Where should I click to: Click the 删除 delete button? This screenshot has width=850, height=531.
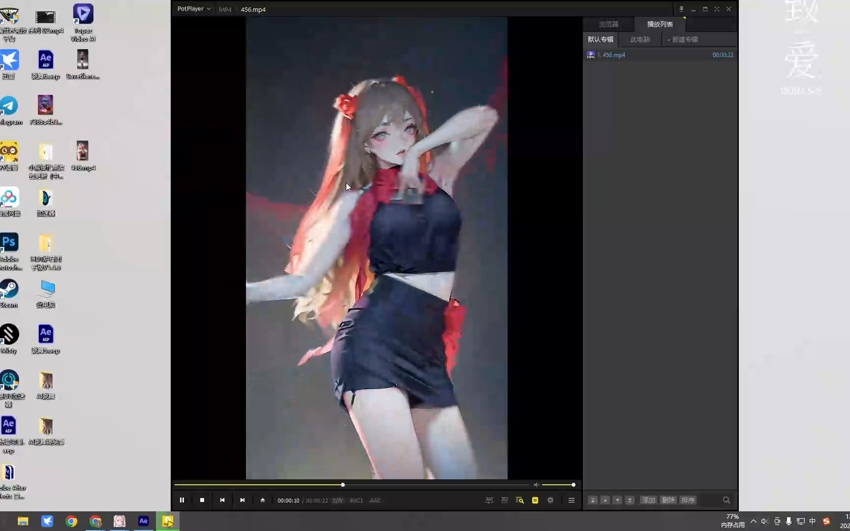click(668, 500)
